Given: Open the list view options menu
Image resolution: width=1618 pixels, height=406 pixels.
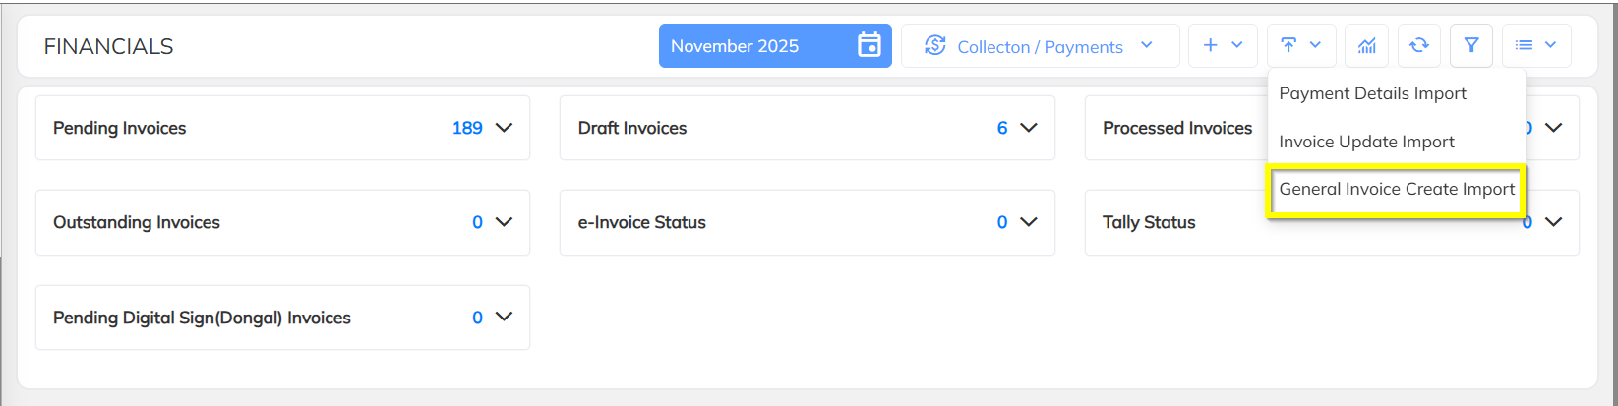Looking at the screenshot, I should pos(1535,45).
